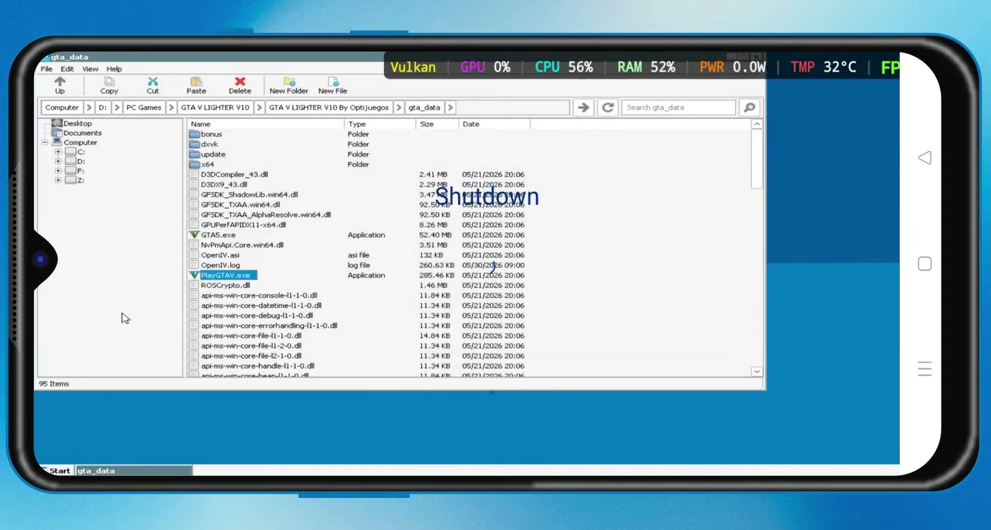Click the red Delete icon
This screenshot has width=991, height=530.
click(x=240, y=82)
